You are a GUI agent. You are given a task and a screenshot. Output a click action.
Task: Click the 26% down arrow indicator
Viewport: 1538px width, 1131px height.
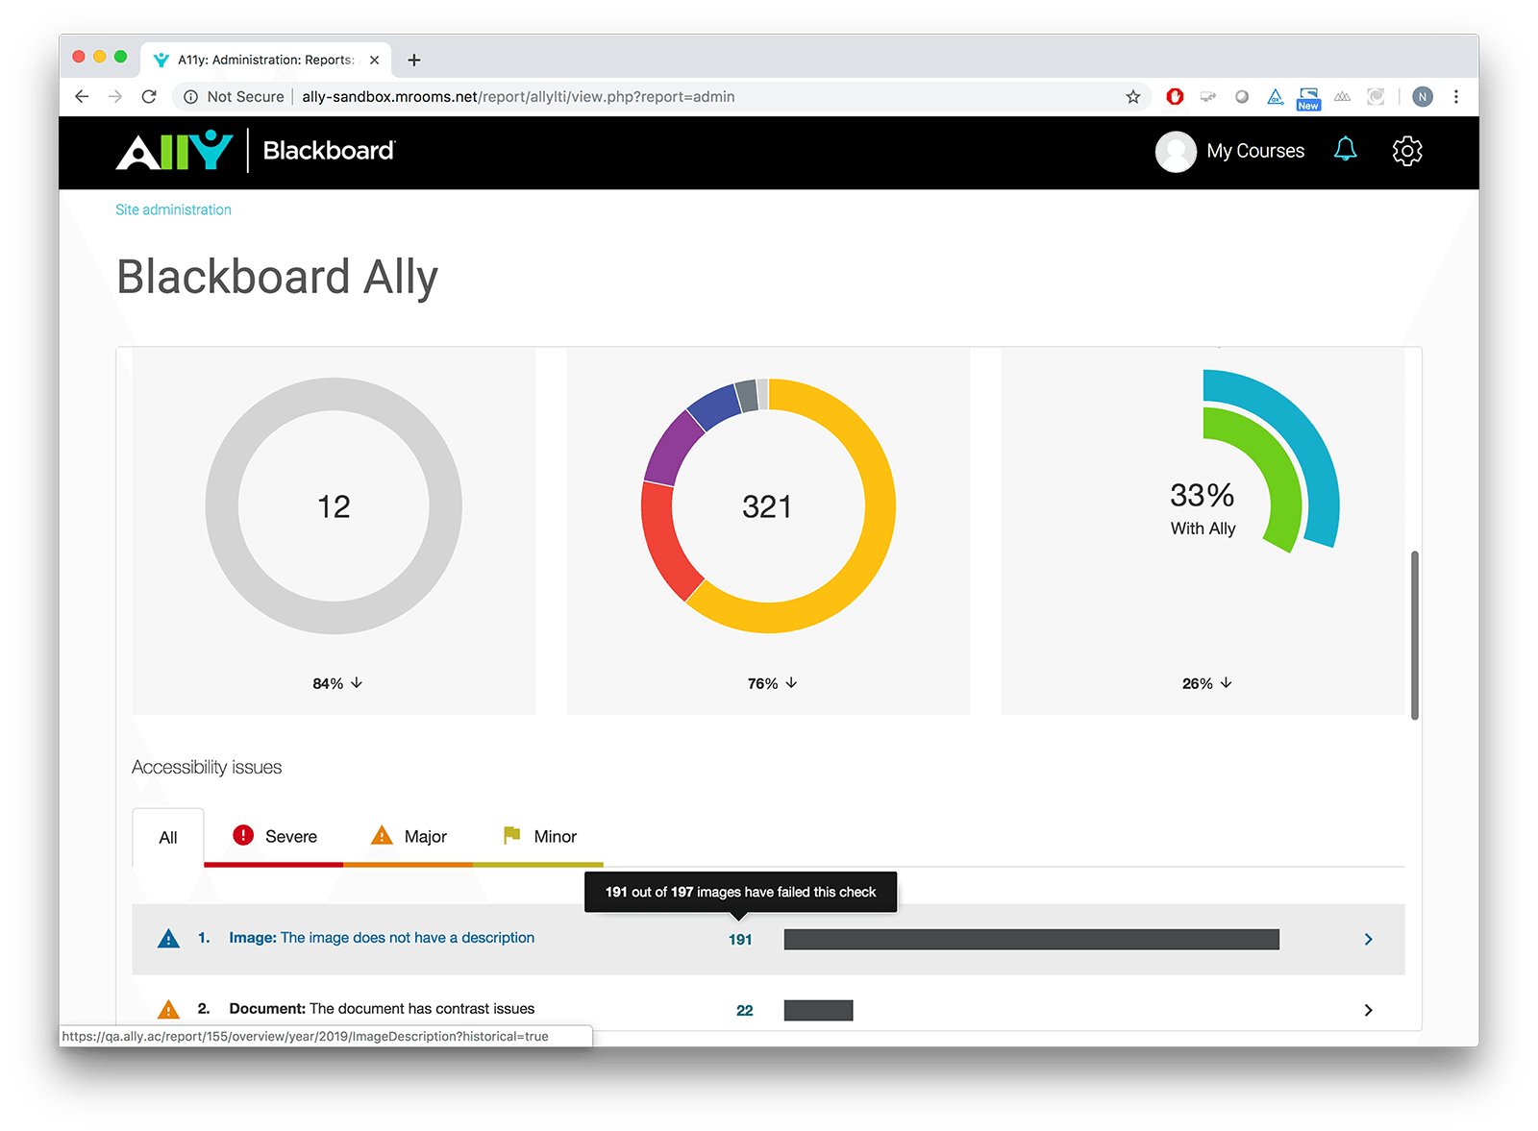click(x=1207, y=683)
